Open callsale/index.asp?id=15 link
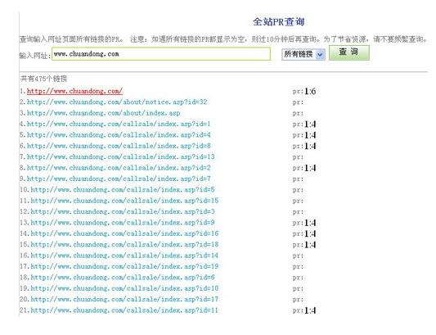The width and height of the screenshot is (436, 335). coord(124,201)
